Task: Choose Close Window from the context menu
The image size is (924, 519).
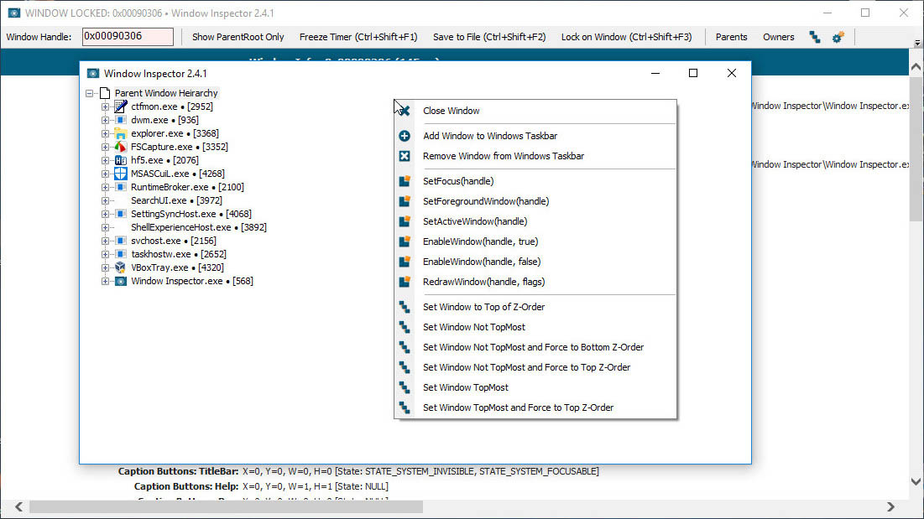Action: coord(452,111)
